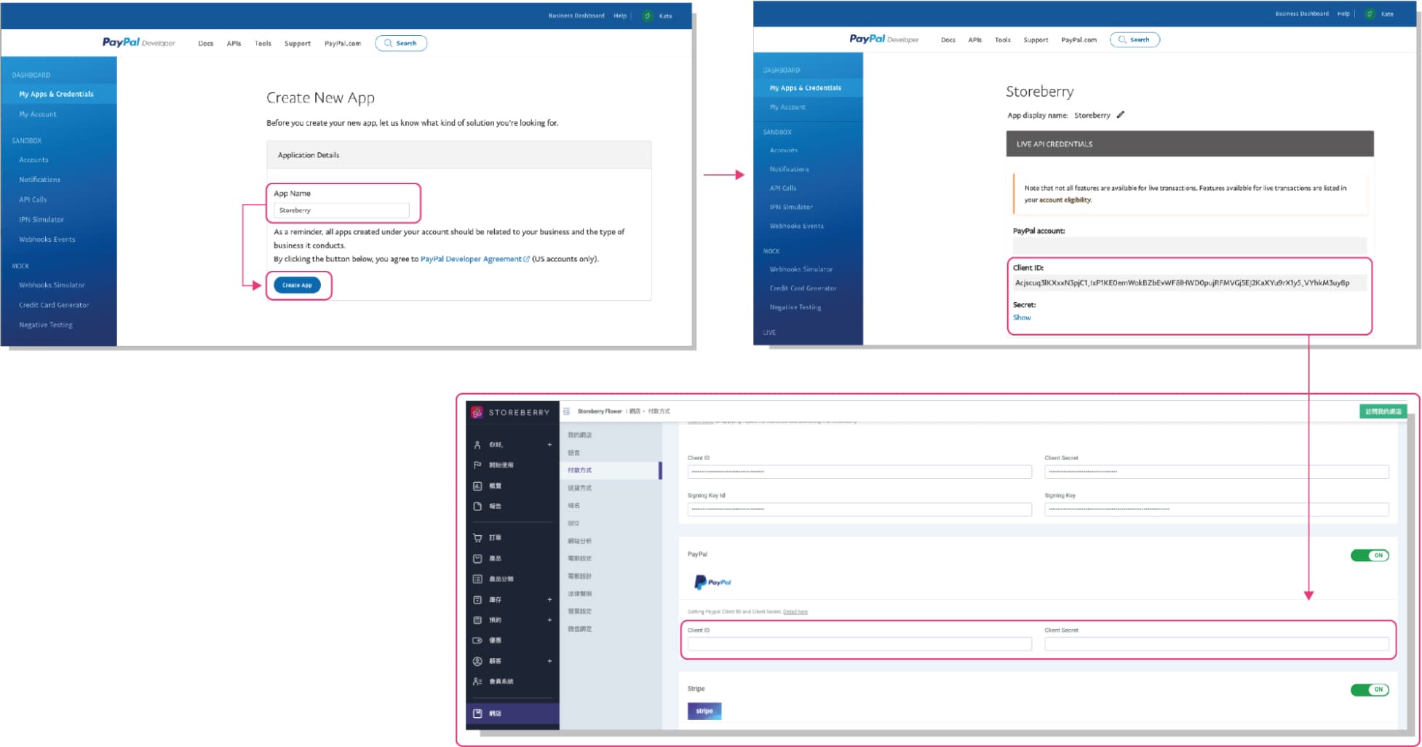Viewport: 1422px width, 747px height.
Task: Click Business Dashboard link in Create New App window
Action: [576, 15]
